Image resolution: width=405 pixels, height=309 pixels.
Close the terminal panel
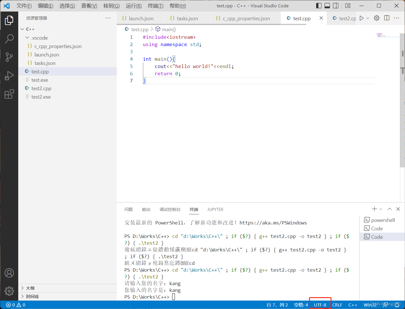tap(398, 209)
